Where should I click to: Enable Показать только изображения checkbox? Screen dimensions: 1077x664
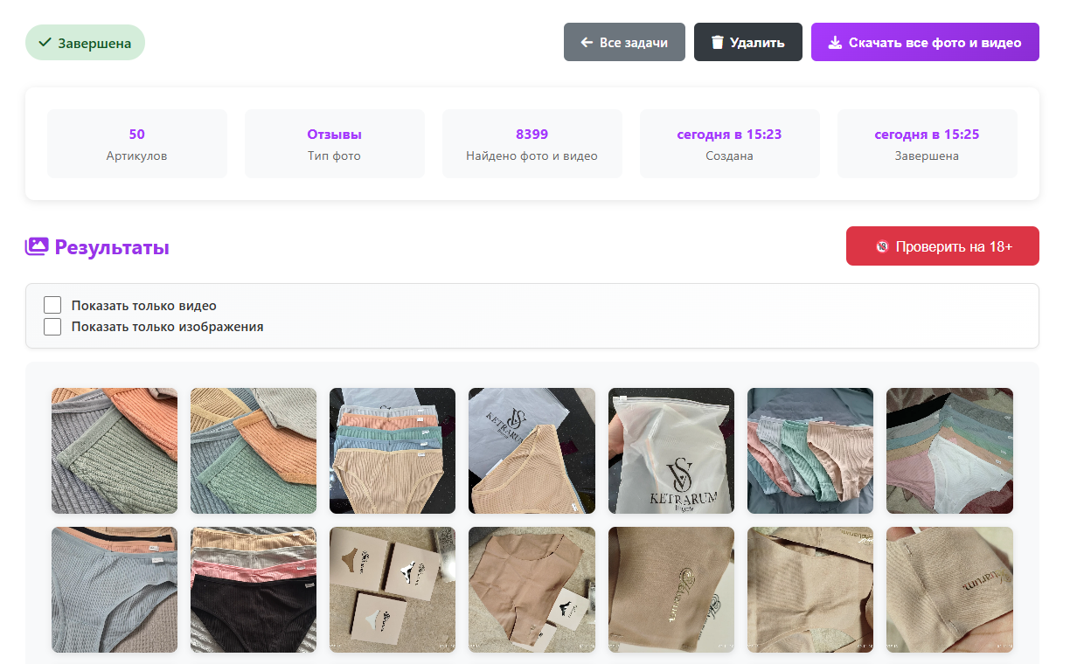tap(52, 327)
